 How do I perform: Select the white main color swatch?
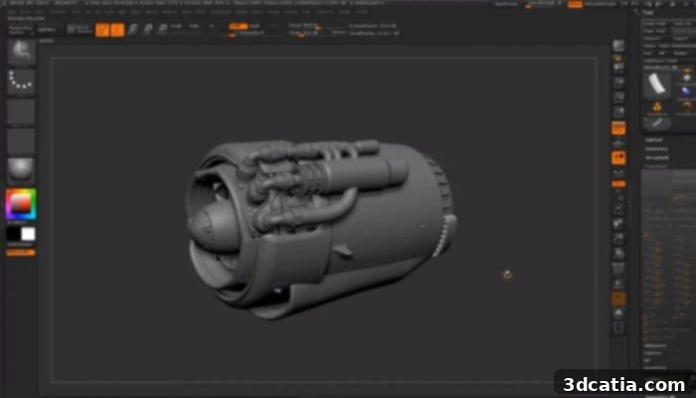[29, 234]
